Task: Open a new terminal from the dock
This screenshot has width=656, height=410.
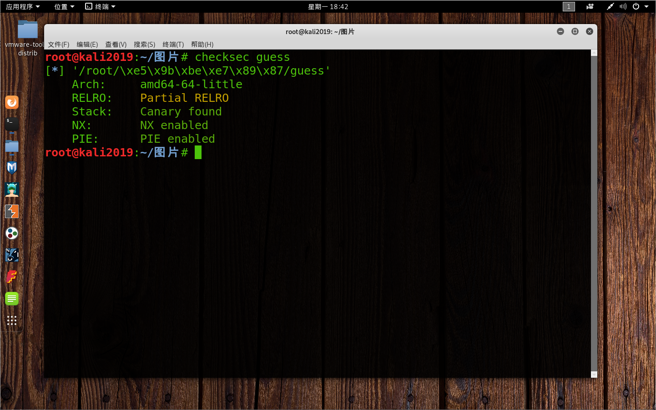Action: [11, 124]
